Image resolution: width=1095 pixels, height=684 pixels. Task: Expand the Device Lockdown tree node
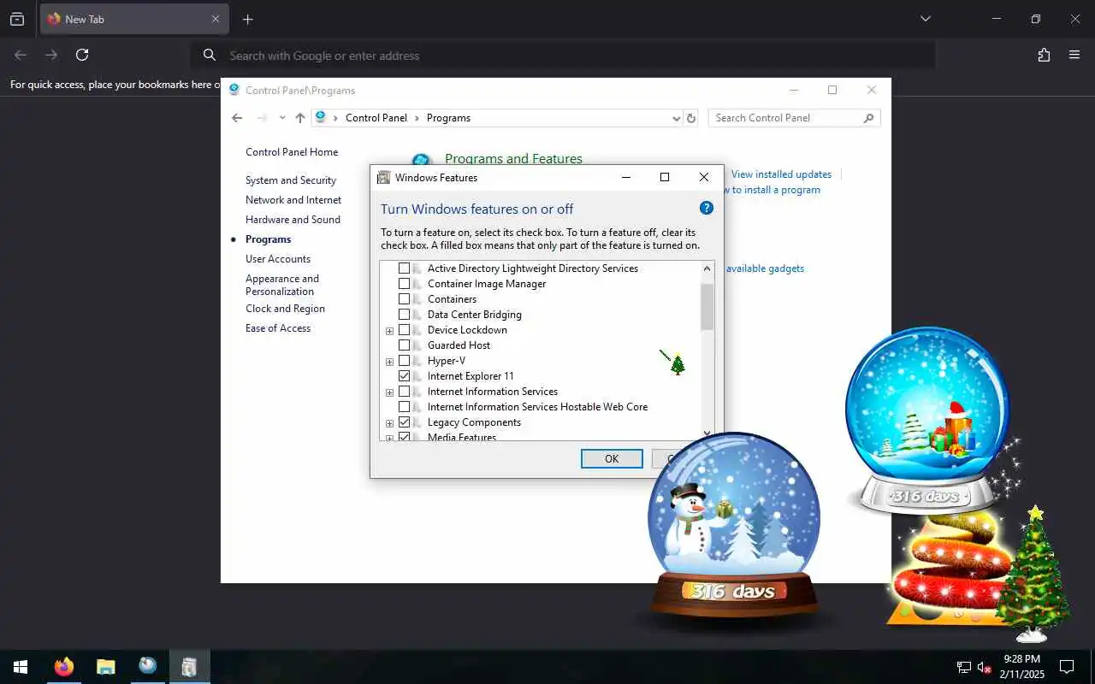tap(390, 331)
